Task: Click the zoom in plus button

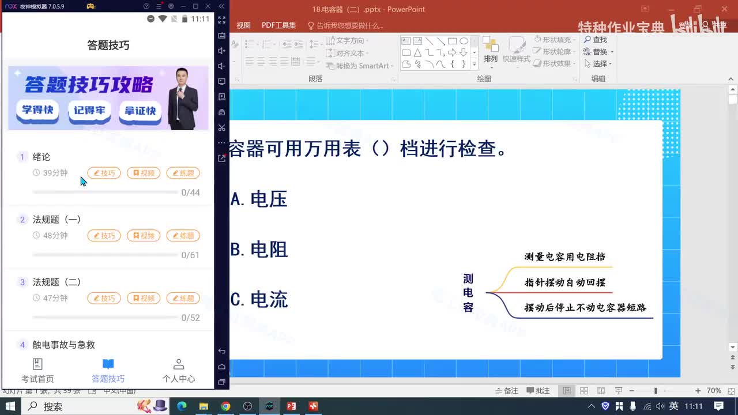Action: 698,391
